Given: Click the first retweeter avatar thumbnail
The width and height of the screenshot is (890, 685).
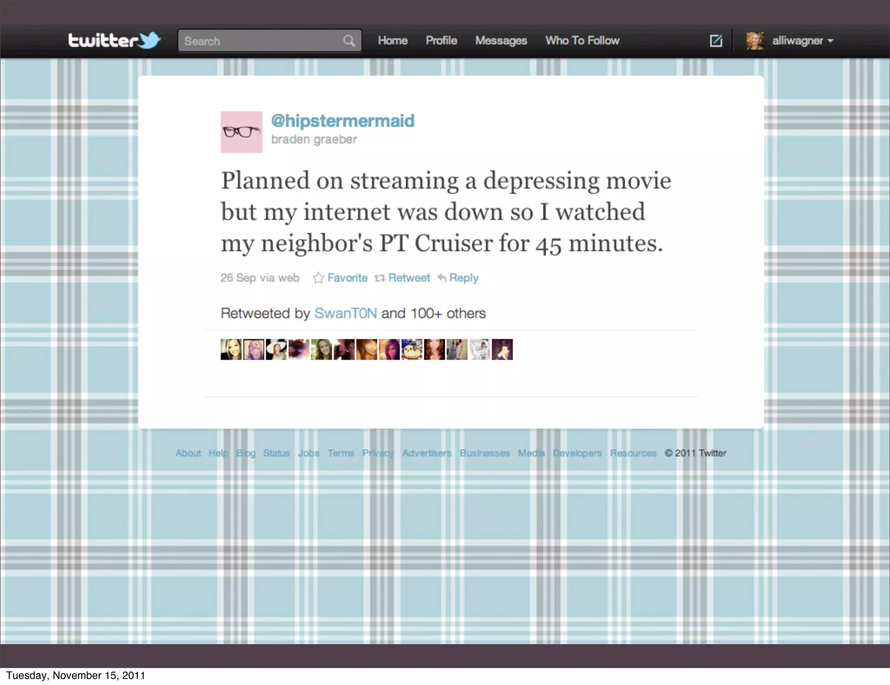Looking at the screenshot, I should click(231, 349).
